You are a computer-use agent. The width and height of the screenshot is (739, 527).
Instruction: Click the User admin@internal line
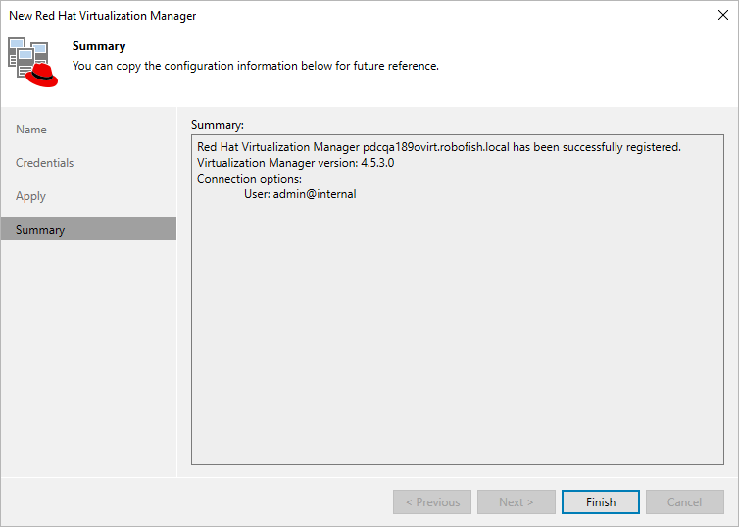(300, 194)
